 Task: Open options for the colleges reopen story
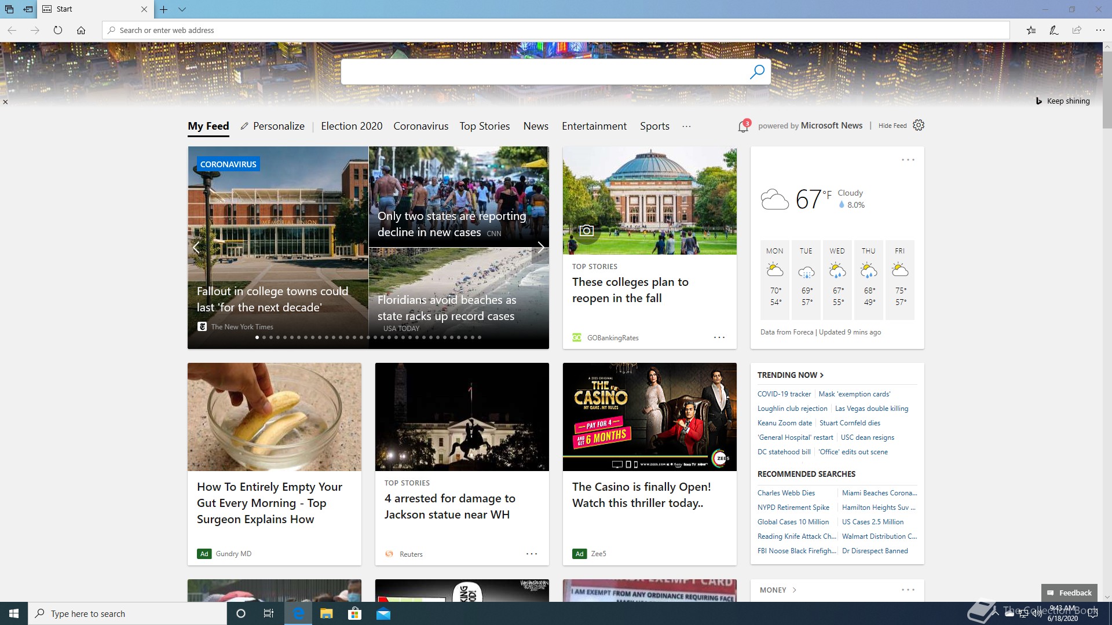click(719, 337)
